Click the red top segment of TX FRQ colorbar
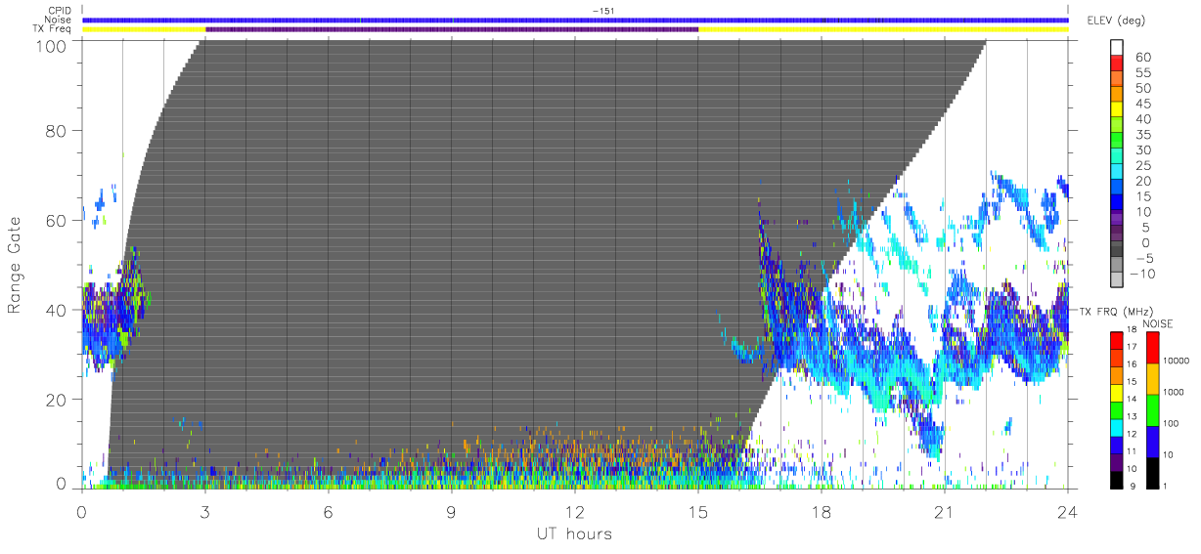Screen dimensions: 1201x554 (x=1117, y=339)
